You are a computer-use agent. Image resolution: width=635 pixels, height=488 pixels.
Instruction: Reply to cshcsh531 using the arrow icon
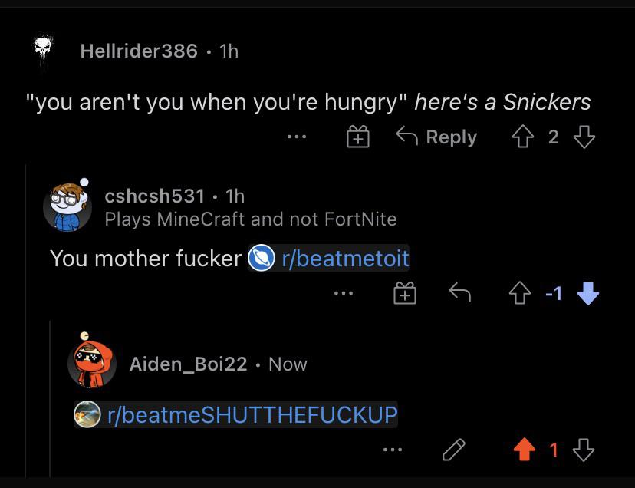[459, 292]
